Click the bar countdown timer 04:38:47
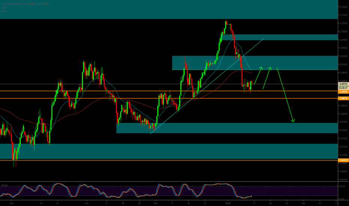The height and width of the screenshot is (206, 349). click(343, 88)
